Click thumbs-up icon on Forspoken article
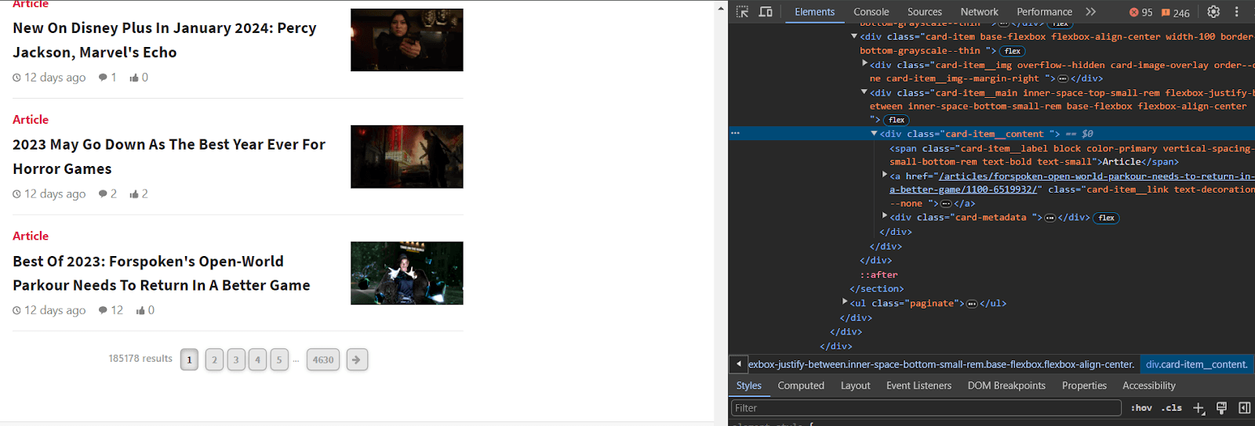The height and width of the screenshot is (426, 1255). (140, 311)
